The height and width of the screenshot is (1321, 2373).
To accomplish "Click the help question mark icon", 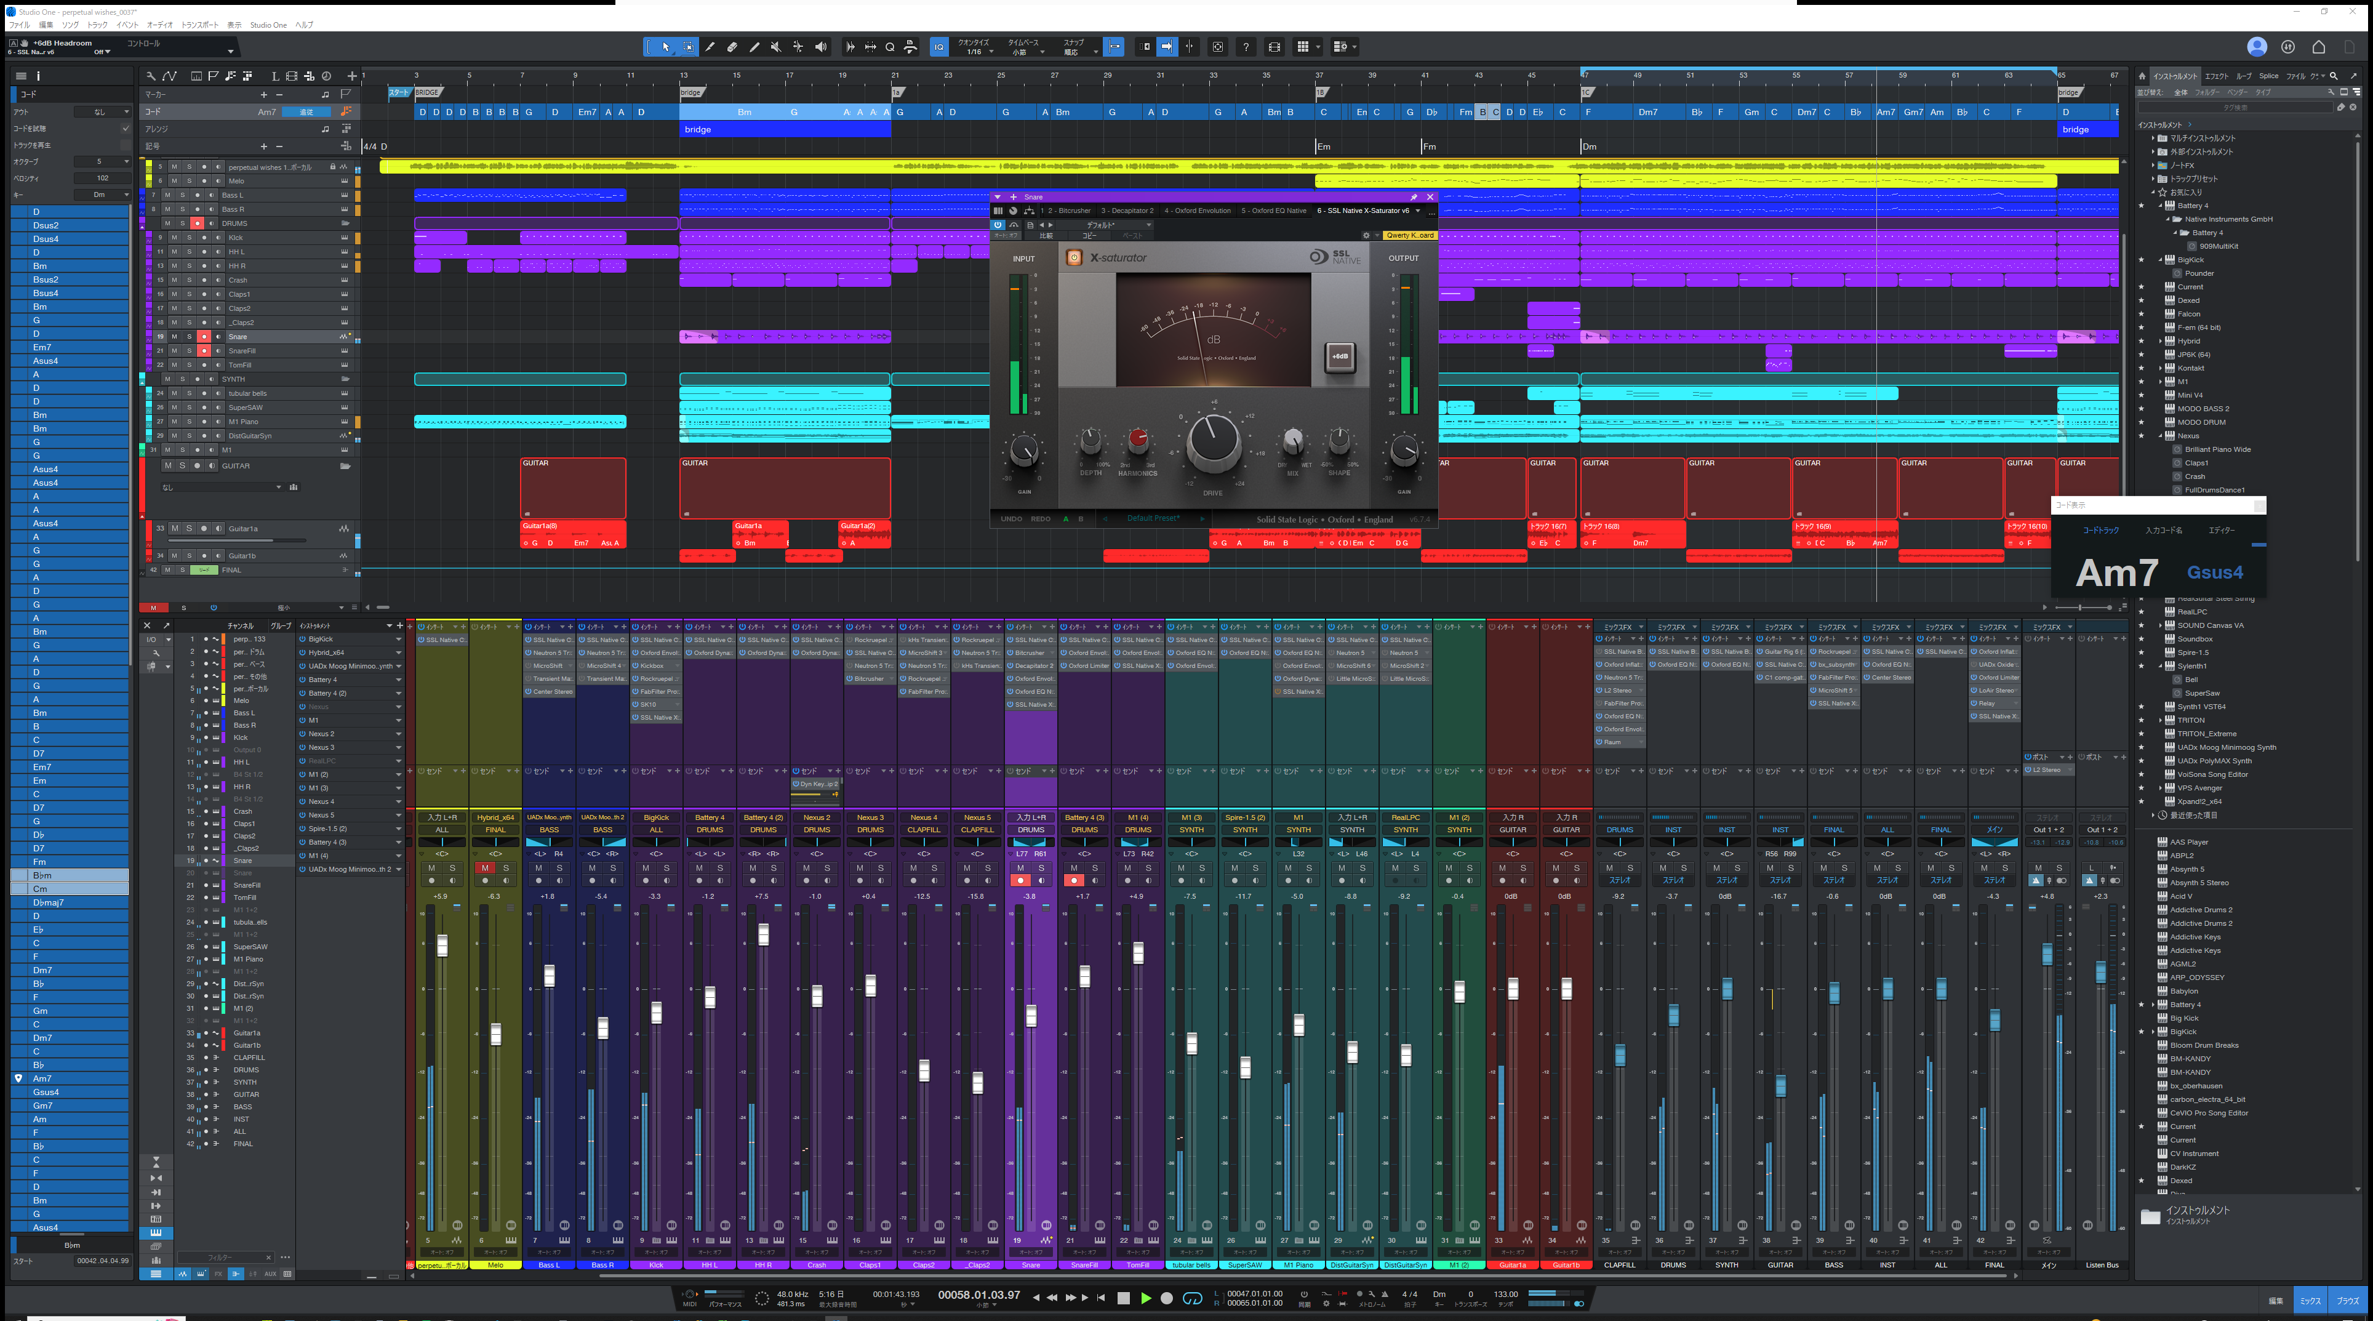I will tap(1246, 47).
